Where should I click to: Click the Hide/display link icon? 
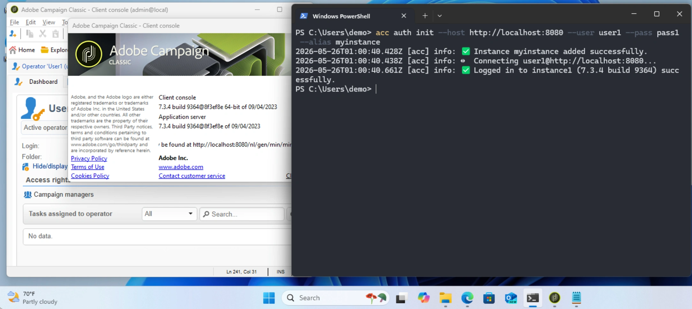pyautogui.click(x=26, y=167)
